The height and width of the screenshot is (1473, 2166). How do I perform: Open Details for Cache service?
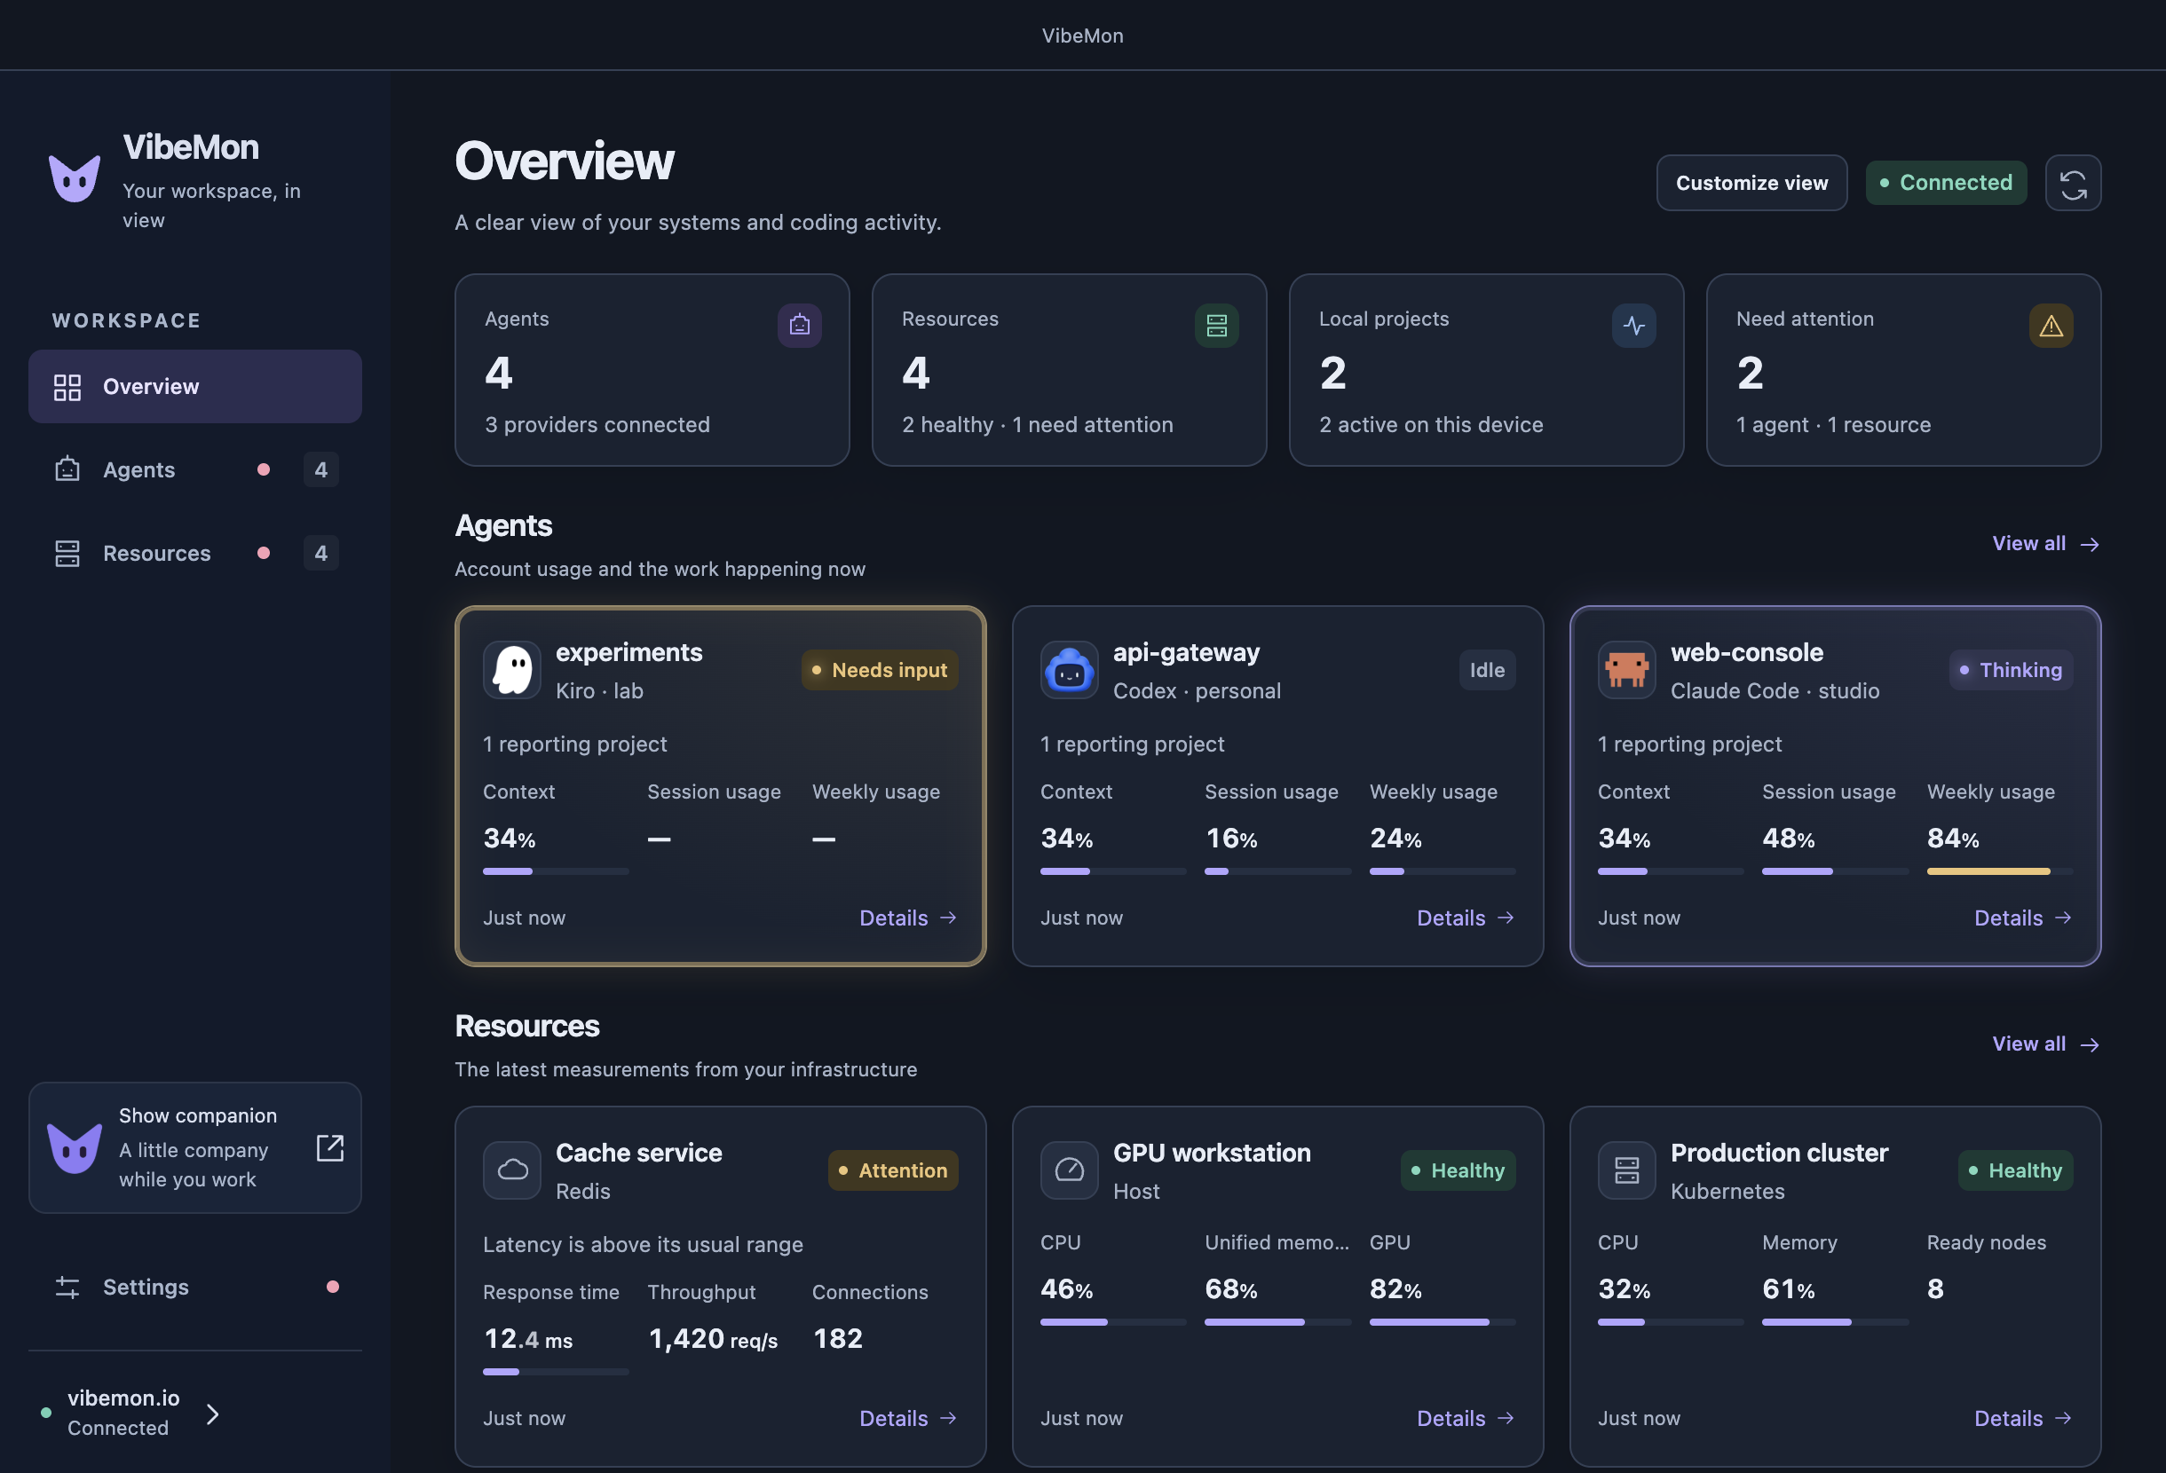coord(908,1418)
